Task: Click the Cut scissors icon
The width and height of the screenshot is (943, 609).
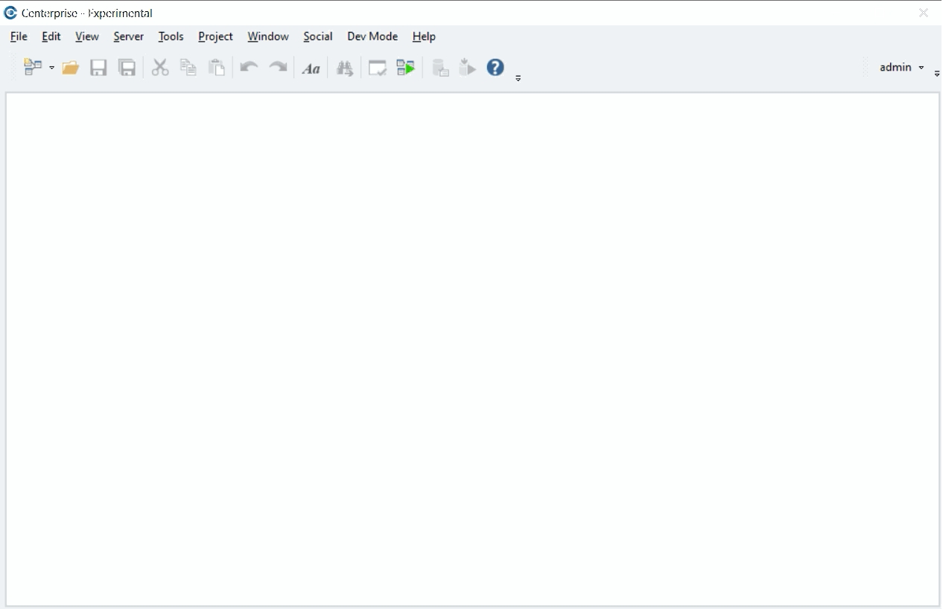Action: (x=160, y=68)
